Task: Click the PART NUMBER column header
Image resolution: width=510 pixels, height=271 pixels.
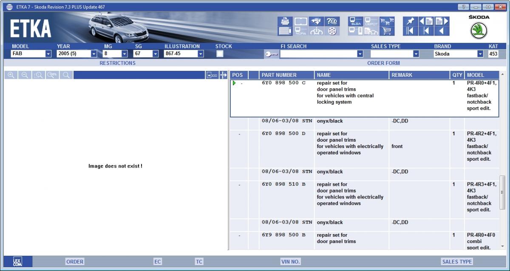Action: [x=286, y=75]
